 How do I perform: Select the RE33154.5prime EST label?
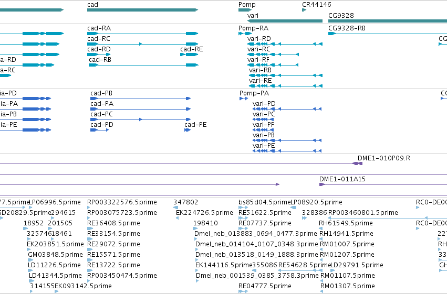tap(113, 234)
